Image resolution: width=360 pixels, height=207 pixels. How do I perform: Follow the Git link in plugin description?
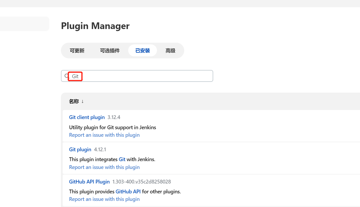point(122,159)
